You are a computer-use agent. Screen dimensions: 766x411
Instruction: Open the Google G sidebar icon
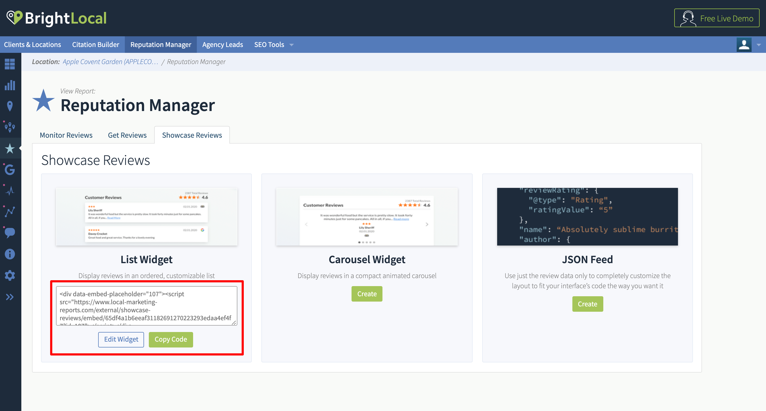coord(10,170)
